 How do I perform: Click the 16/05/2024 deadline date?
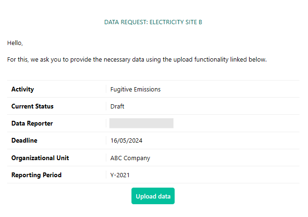point(126,141)
